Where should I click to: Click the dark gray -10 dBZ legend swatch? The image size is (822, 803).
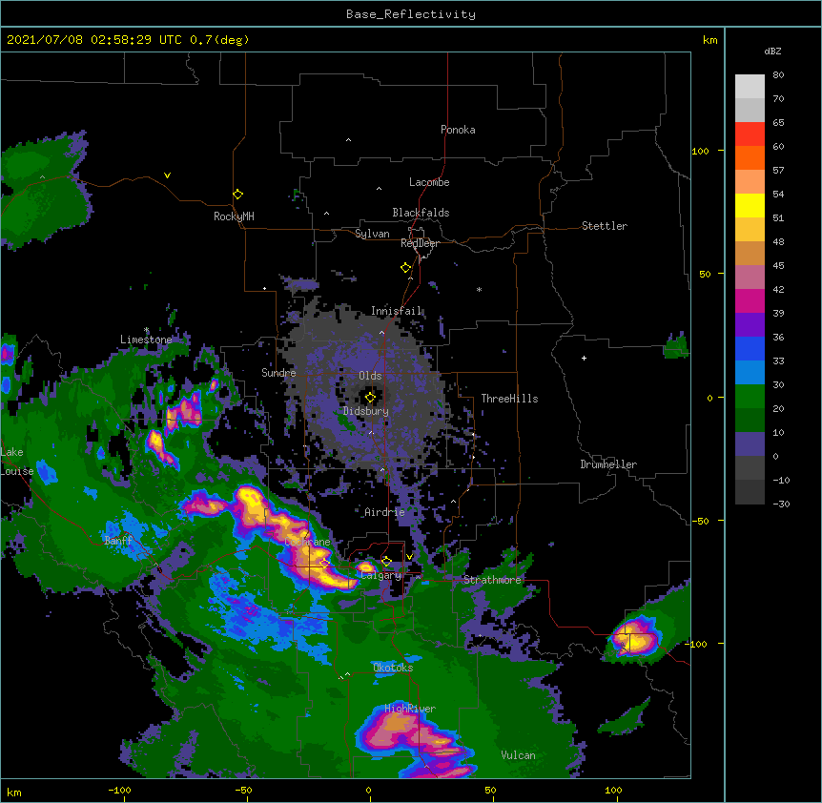750,492
